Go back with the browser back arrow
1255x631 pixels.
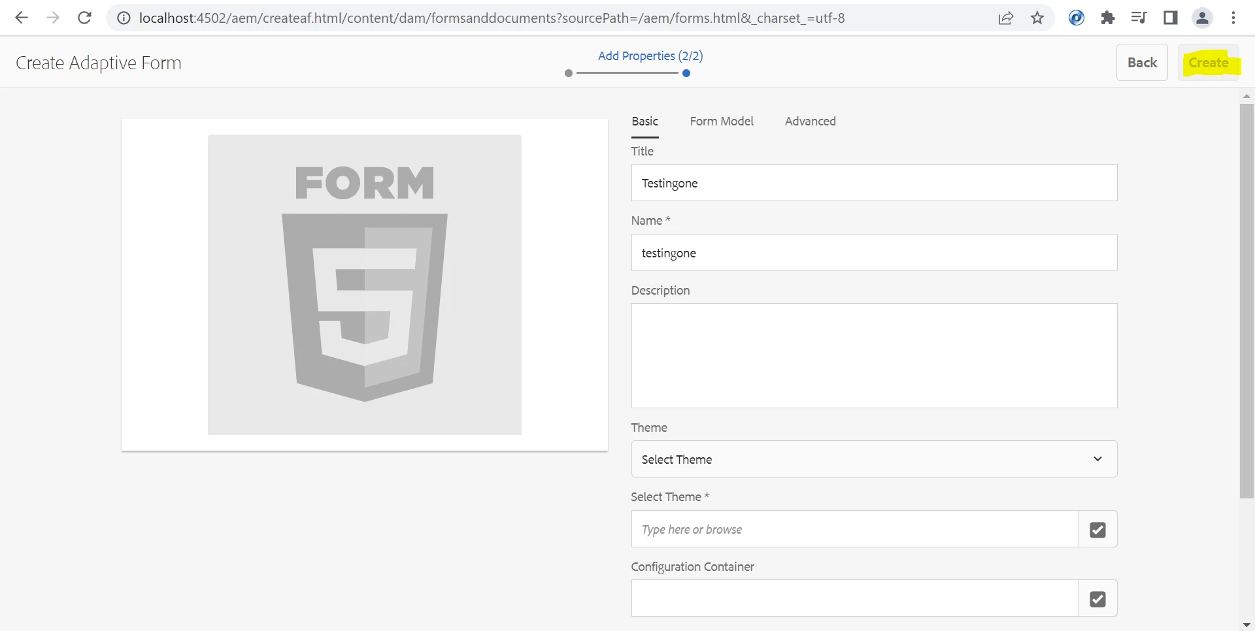point(22,18)
